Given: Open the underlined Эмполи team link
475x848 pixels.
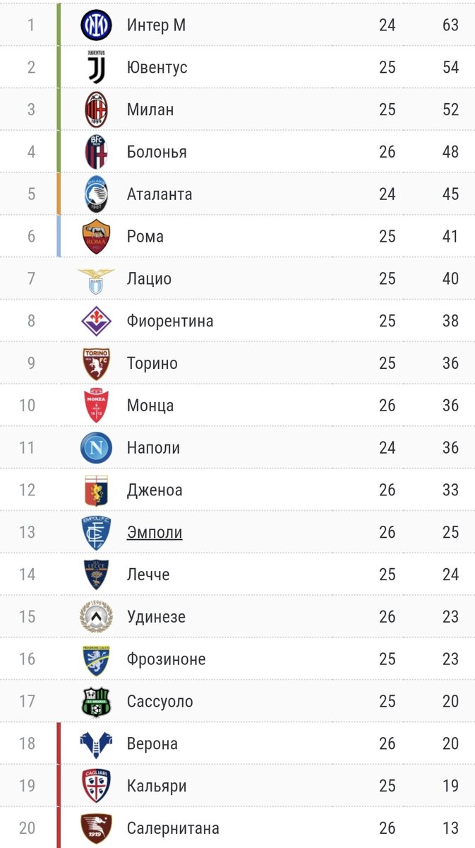Looking at the screenshot, I should pyautogui.click(x=155, y=532).
